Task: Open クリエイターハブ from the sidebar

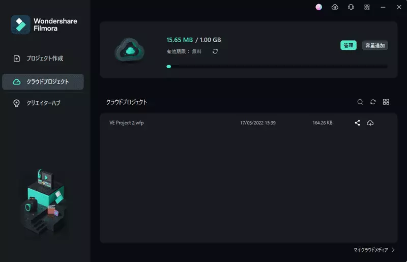Action: pyautogui.click(x=43, y=103)
